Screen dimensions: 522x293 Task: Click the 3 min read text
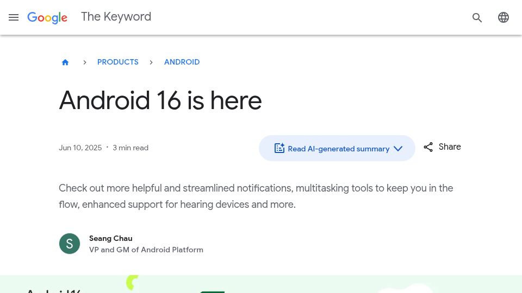pyautogui.click(x=130, y=148)
